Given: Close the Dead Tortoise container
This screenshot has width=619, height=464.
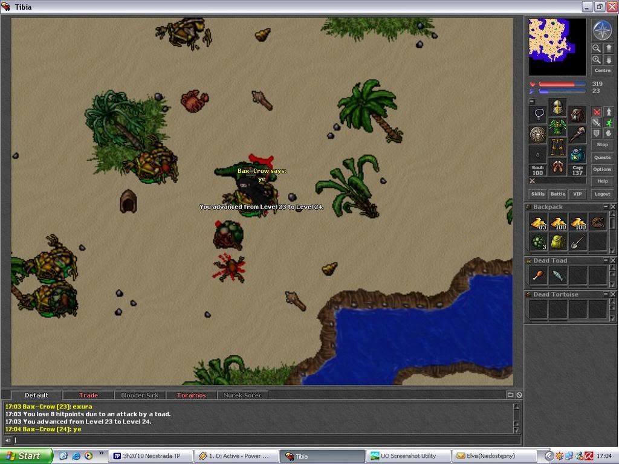Looking at the screenshot, I should 613,294.
